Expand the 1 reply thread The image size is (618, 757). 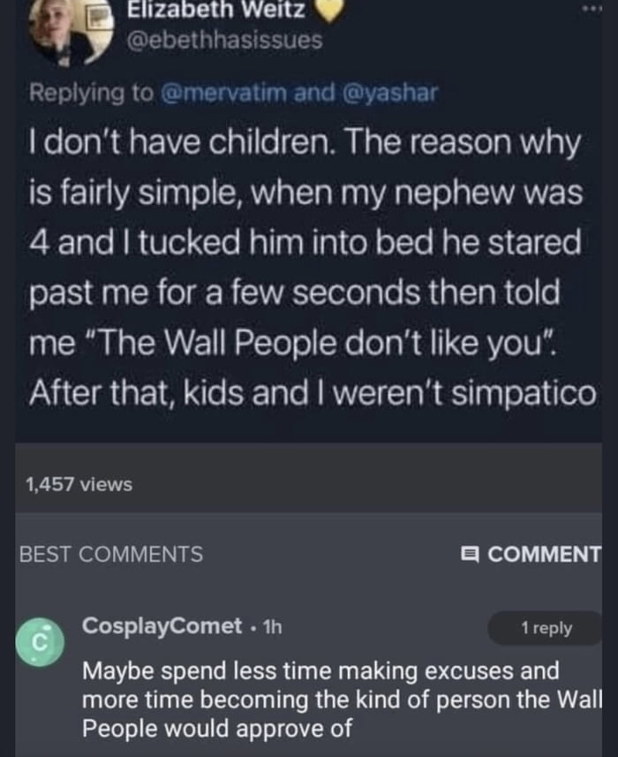pos(546,628)
